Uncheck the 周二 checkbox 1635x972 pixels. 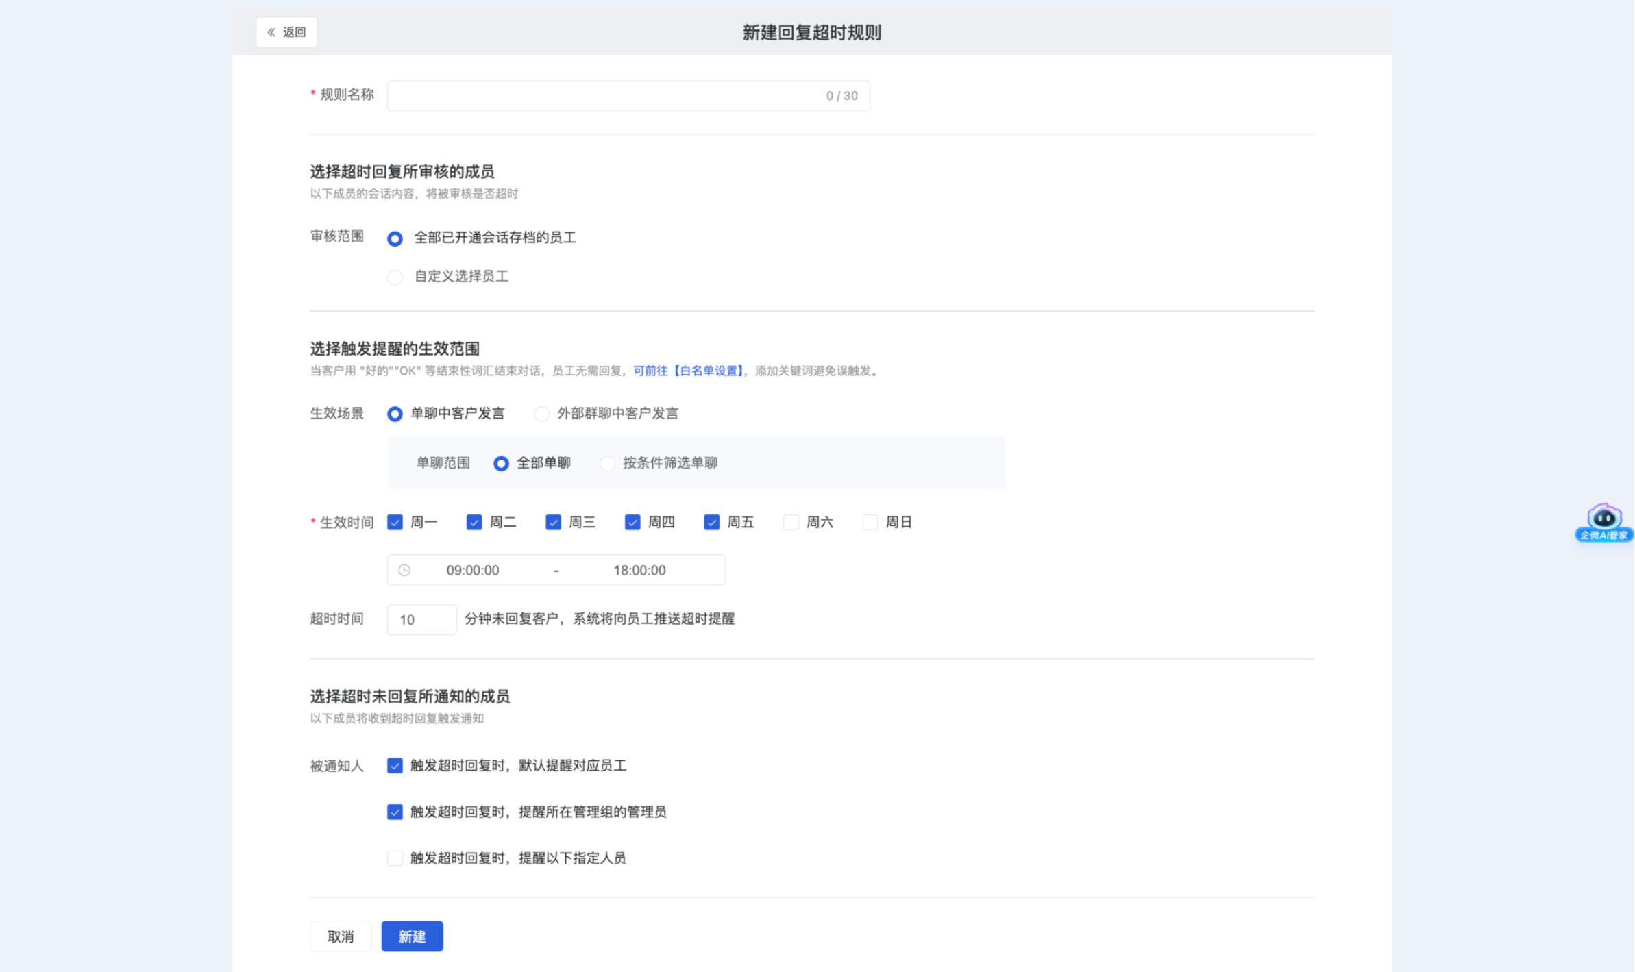tap(474, 522)
